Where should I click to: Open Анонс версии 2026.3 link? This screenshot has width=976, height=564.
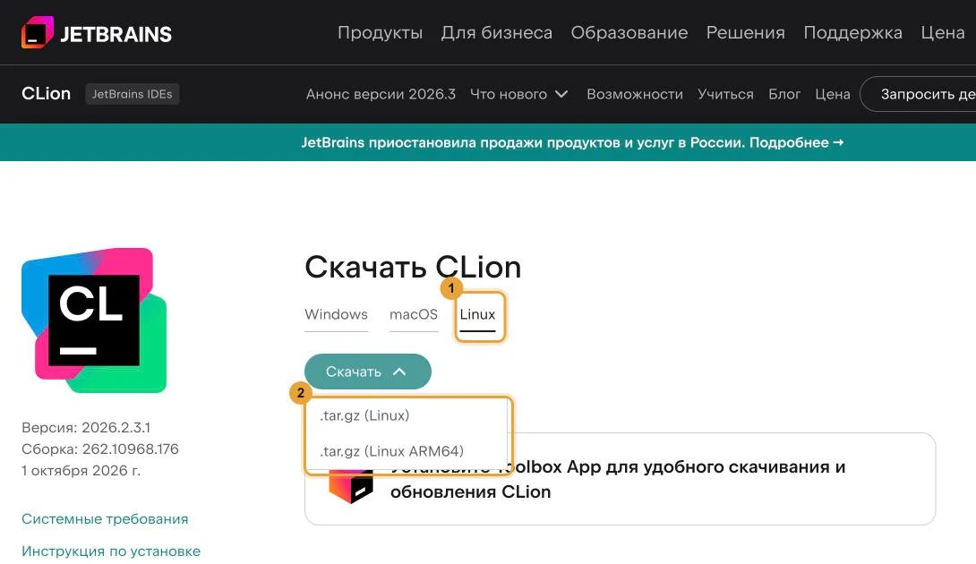[x=381, y=94]
